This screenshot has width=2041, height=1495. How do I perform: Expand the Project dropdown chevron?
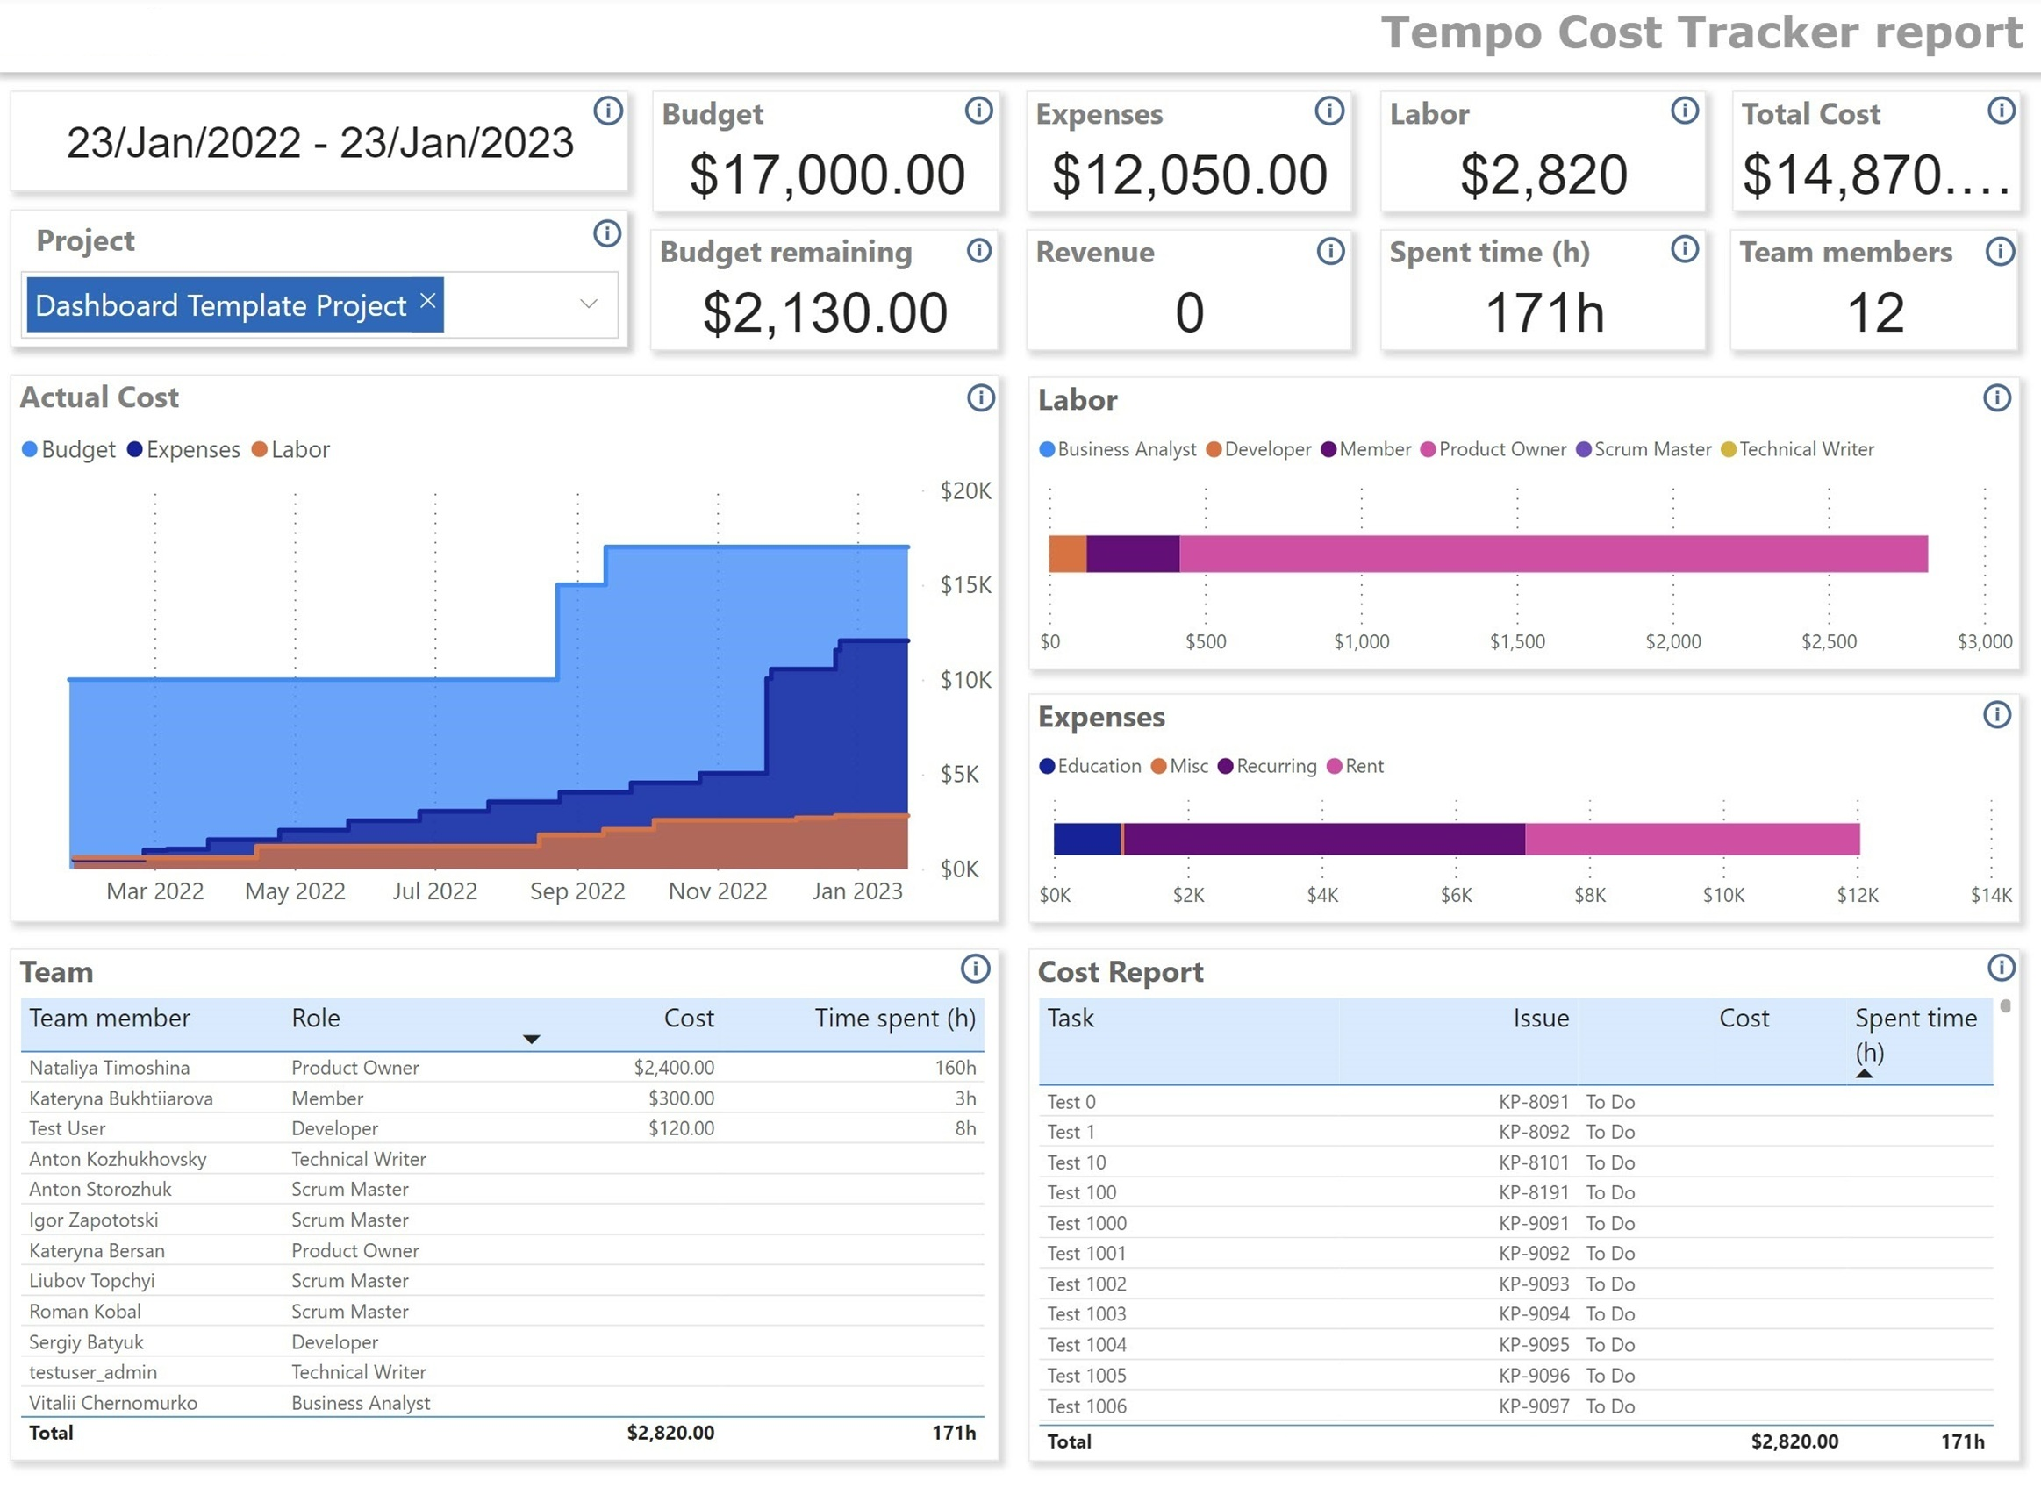click(x=588, y=304)
